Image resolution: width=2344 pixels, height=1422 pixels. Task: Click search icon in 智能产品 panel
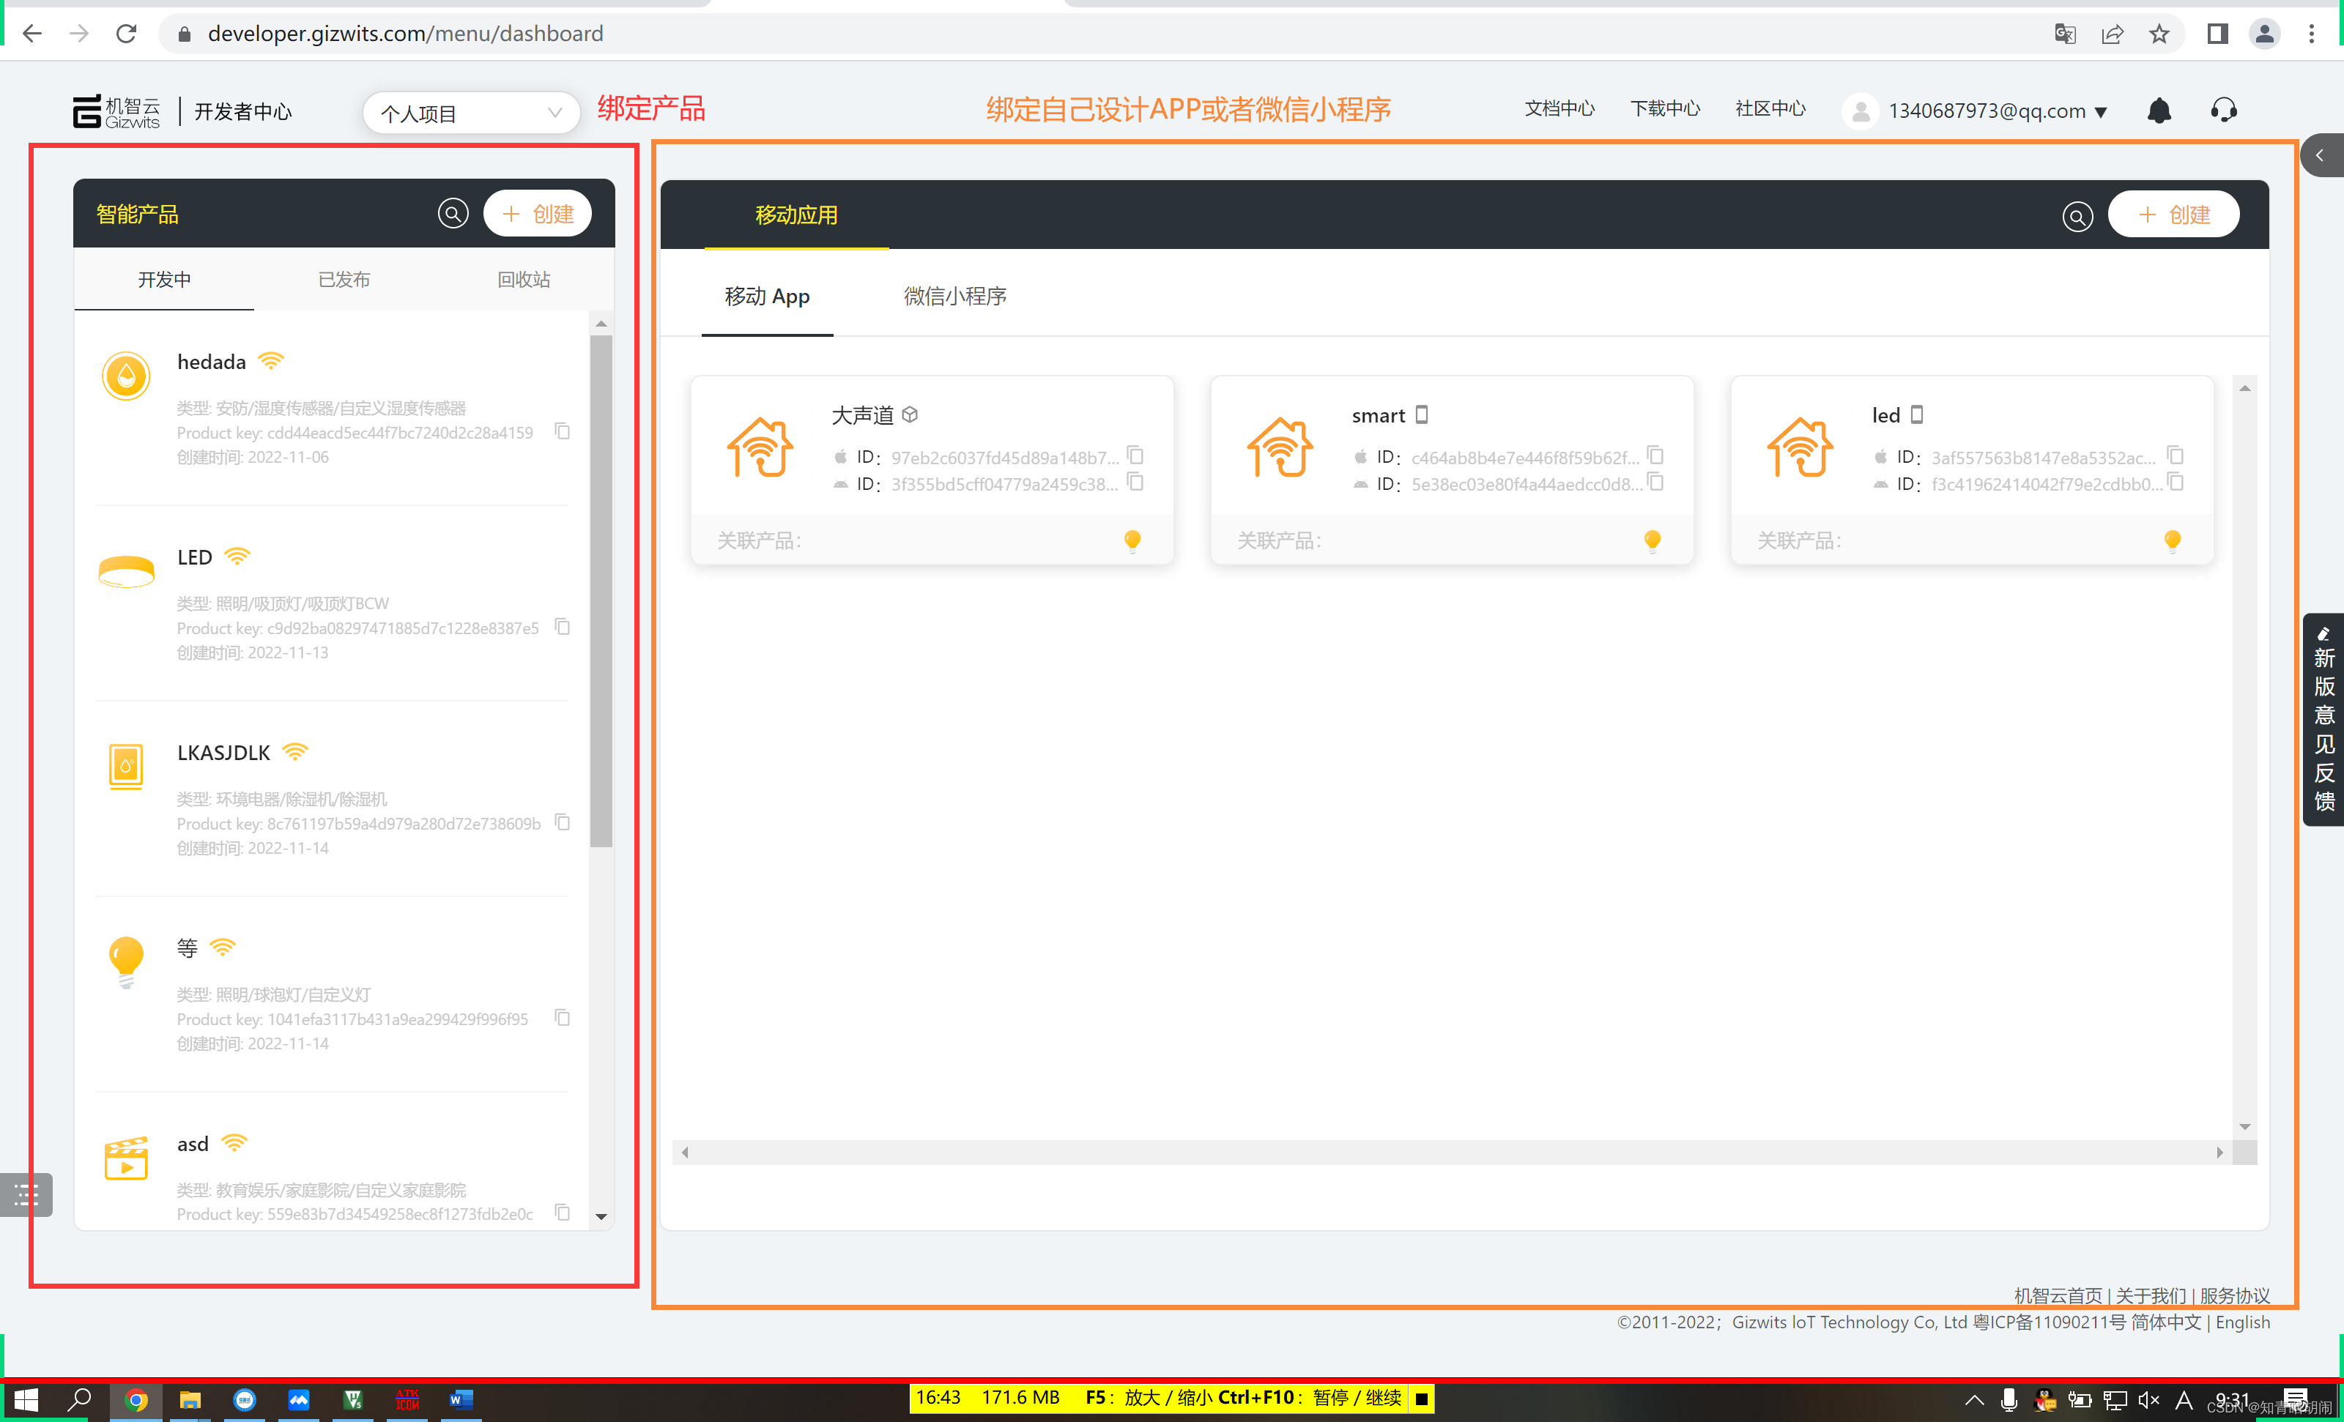click(453, 213)
